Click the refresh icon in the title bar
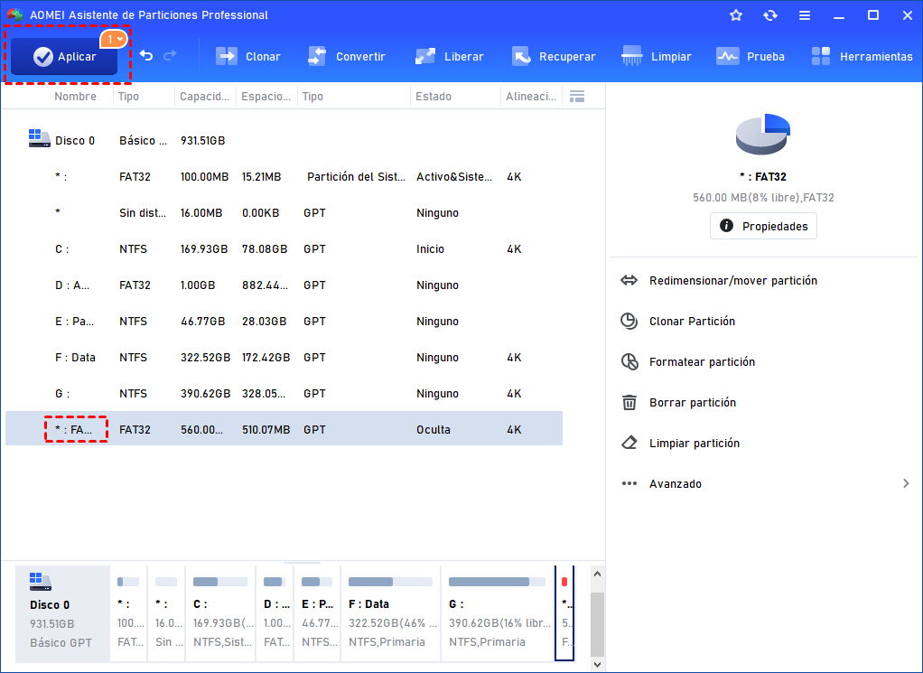Screen dimensions: 923x673 770,15
